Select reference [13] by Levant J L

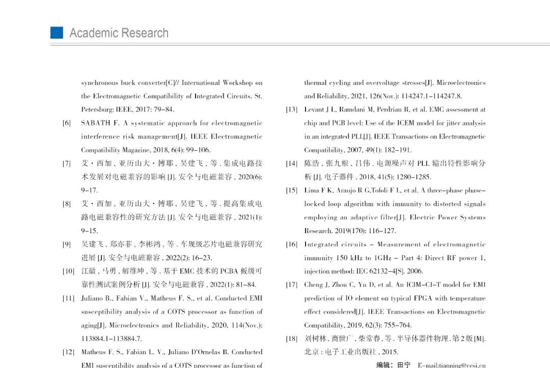pos(291,109)
